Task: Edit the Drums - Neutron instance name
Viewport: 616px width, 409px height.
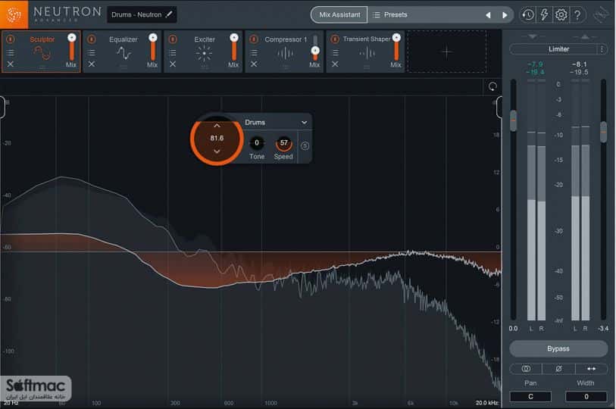Action: (x=136, y=14)
